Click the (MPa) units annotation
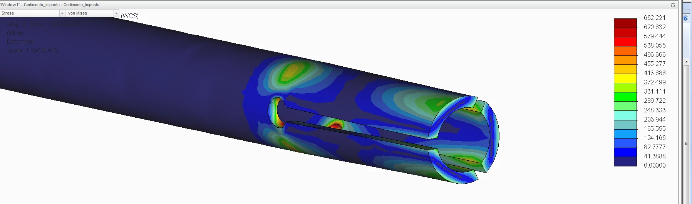692x204 pixels. (15, 33)
